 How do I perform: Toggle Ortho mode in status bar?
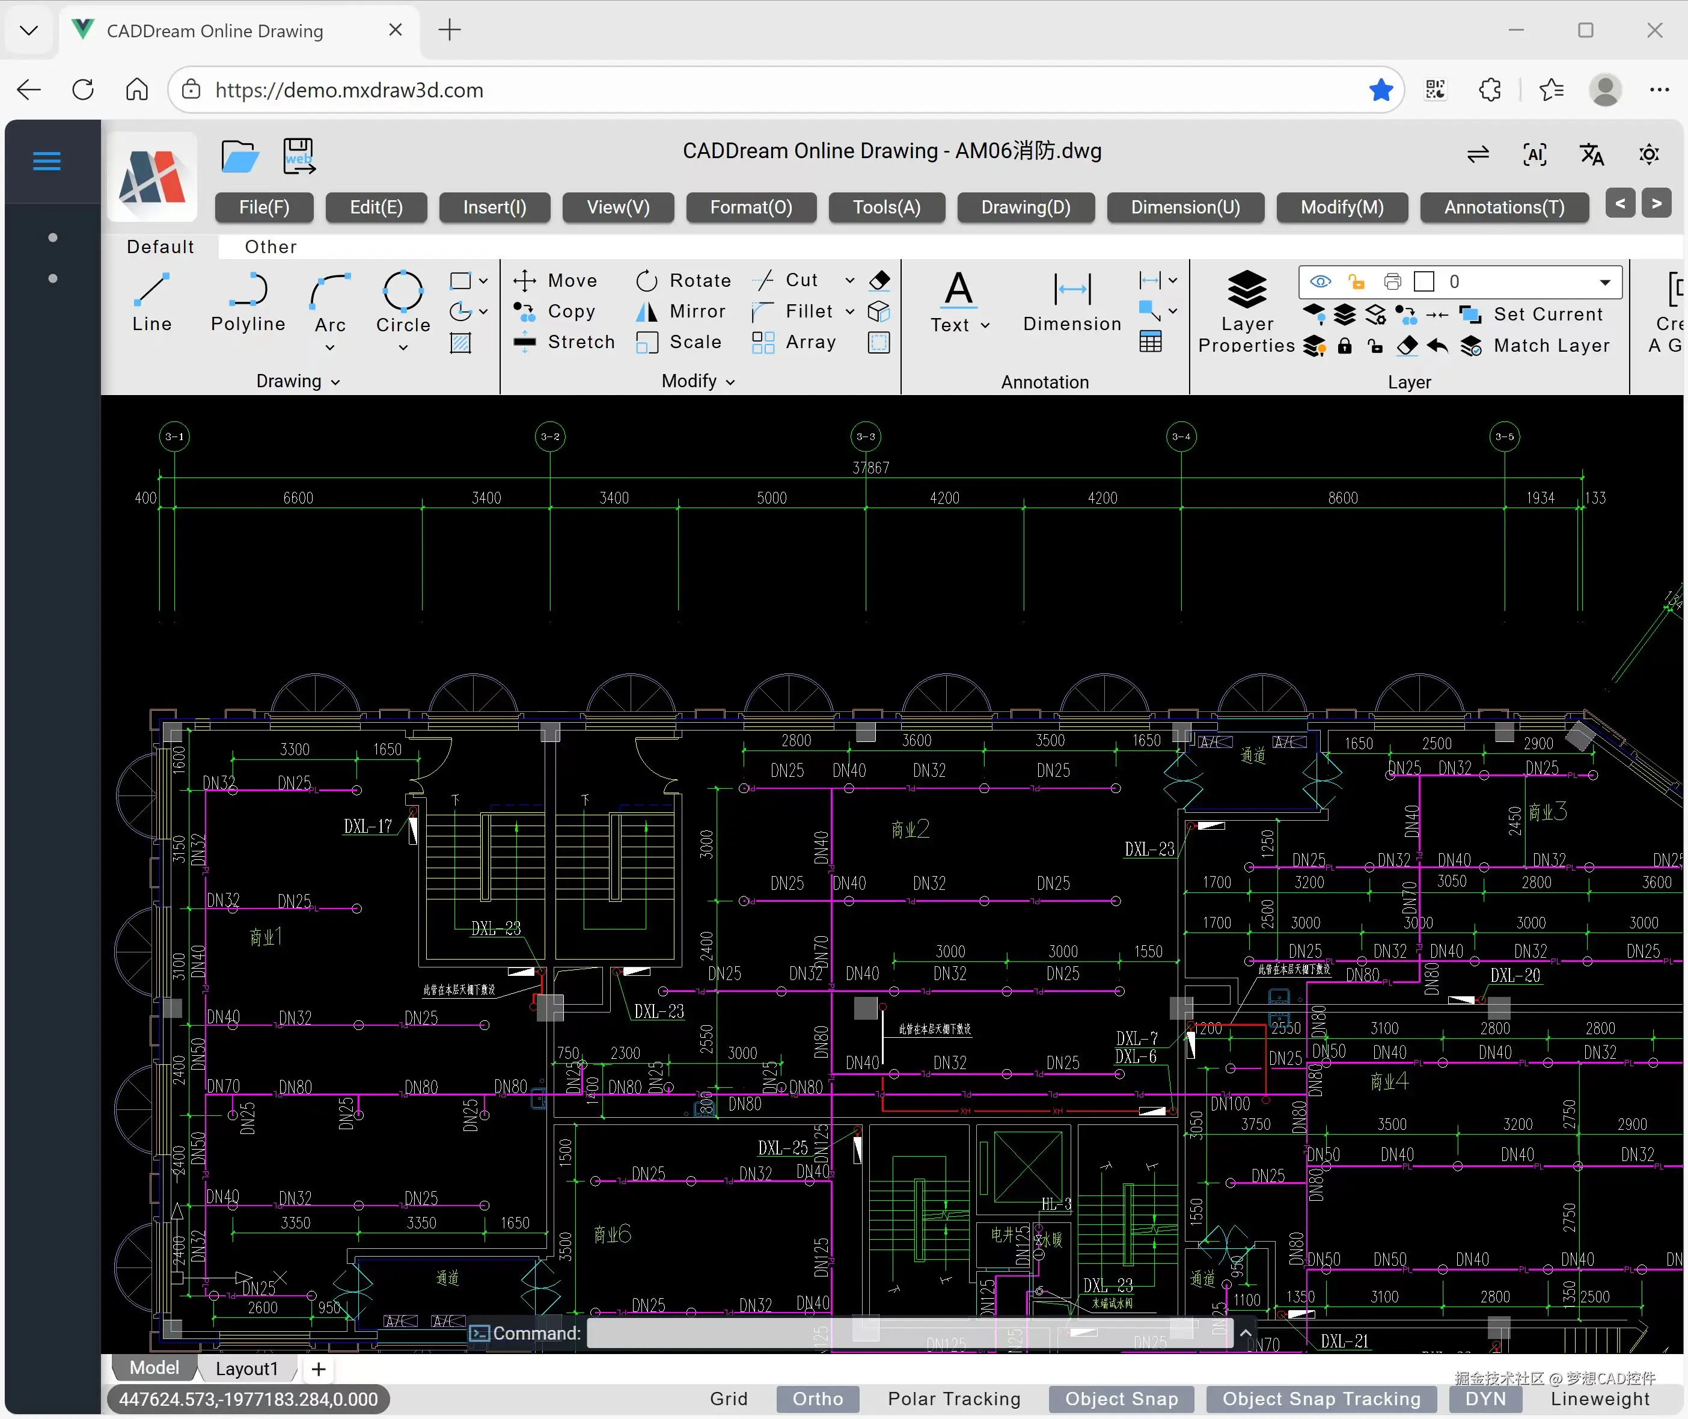pos(817,1399)
